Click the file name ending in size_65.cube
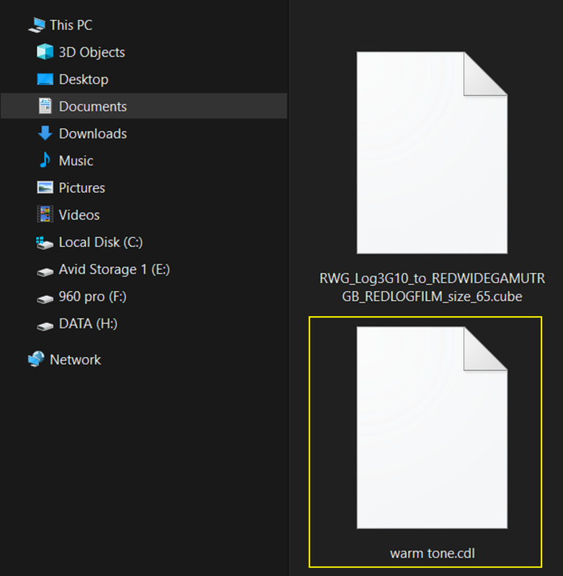The height and width of the screenshot is (576, 563). pos(432,287)
